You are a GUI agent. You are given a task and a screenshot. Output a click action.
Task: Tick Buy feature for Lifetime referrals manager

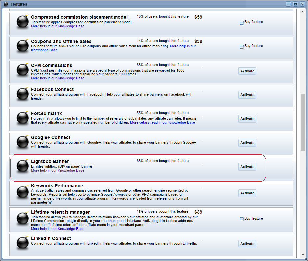click(x=242, y=219)
